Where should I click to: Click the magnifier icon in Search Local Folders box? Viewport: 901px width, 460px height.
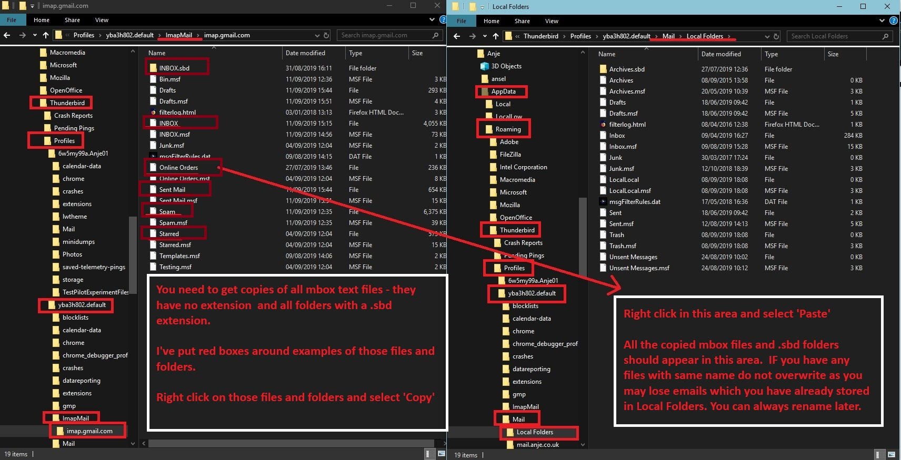(885, 36)
